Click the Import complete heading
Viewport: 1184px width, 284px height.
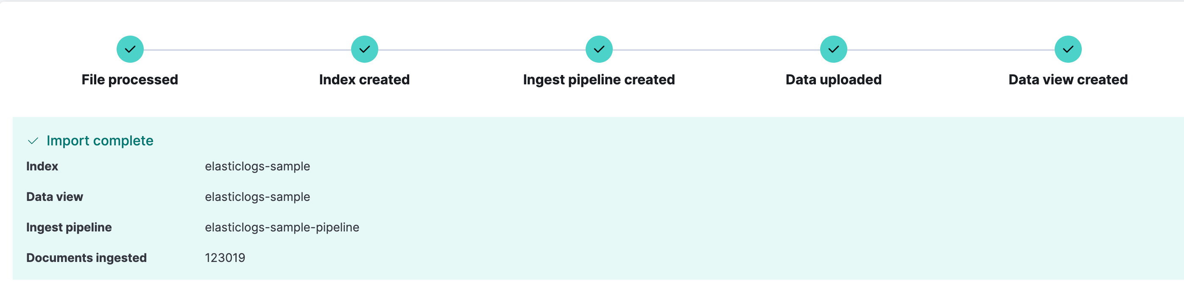click(x=100, y=141)
